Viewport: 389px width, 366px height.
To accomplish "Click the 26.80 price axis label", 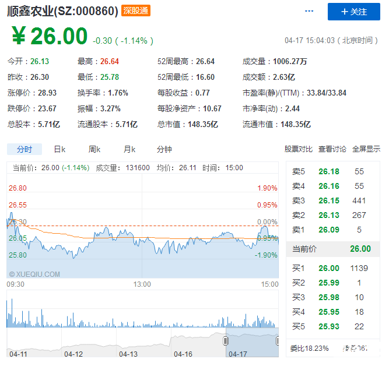I will [x=17, y=188].
